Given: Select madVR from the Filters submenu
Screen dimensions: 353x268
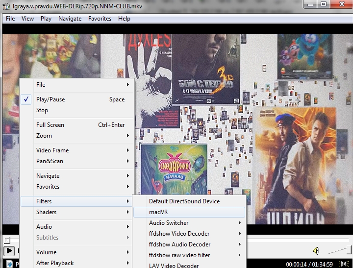Looking at the screenshot, I should (x=158, y=212).
